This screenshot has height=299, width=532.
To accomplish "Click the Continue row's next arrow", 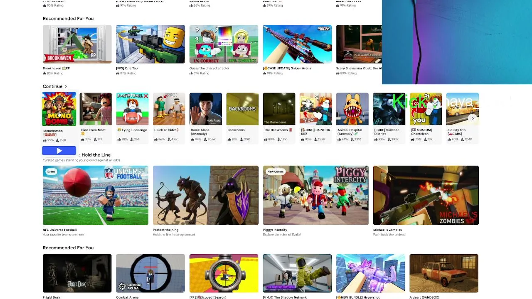I will (472, 118).
